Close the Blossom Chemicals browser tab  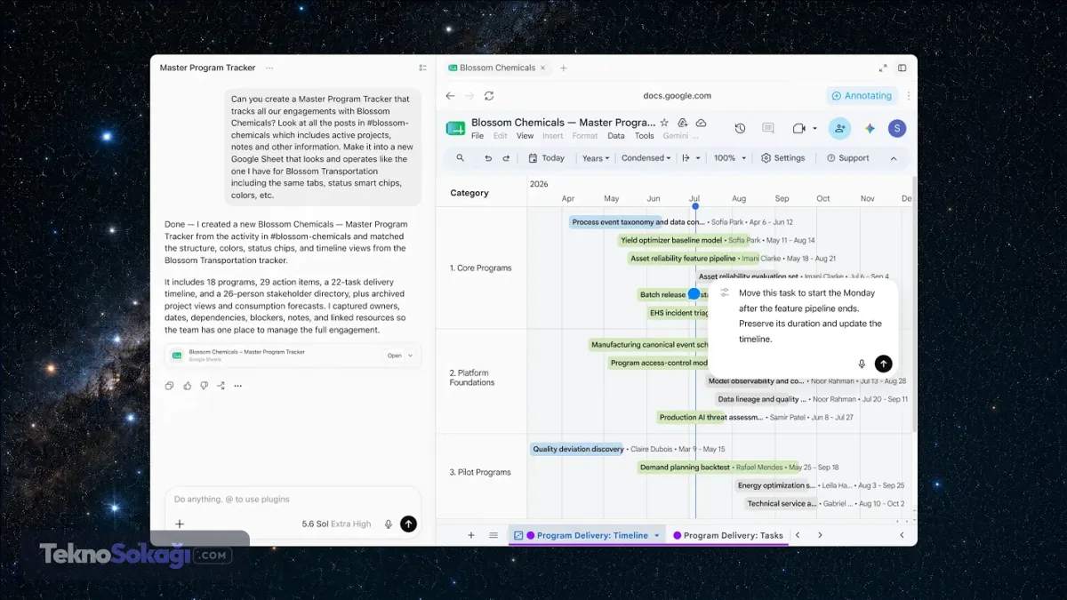(x=542, y=68)
